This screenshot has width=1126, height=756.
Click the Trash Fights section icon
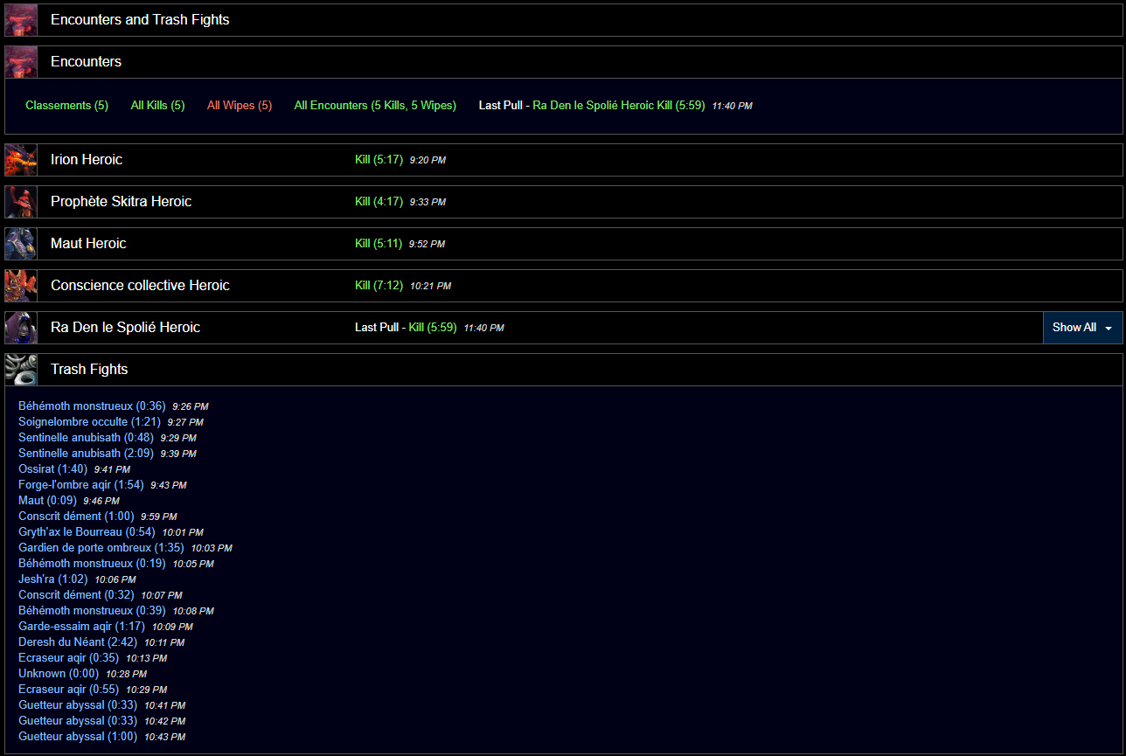click(21, 370)
